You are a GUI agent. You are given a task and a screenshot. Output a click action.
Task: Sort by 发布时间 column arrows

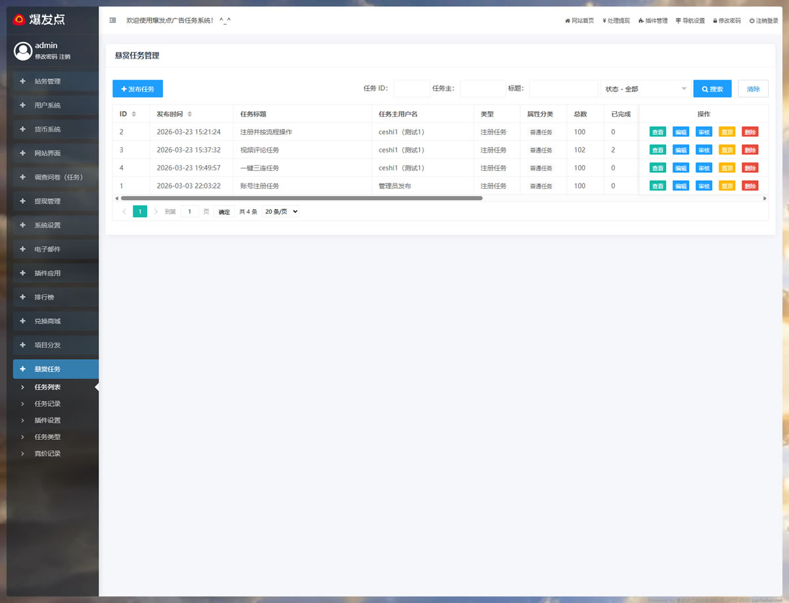point(189,114)
